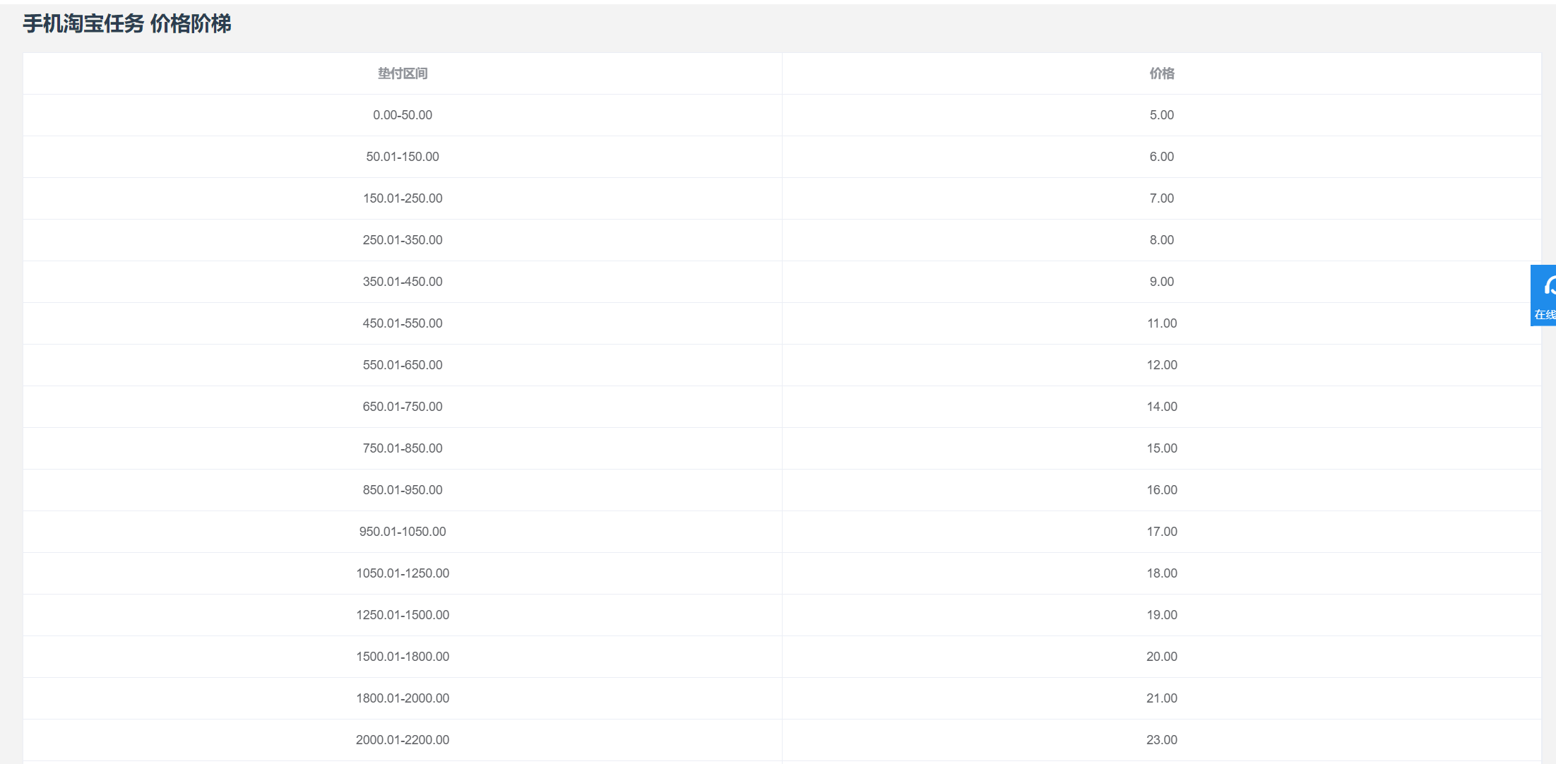Screen dimensions: 1556x764
Task: Select the 1250.01-1500.00 range cell
Action: click(x=403, y=615)
